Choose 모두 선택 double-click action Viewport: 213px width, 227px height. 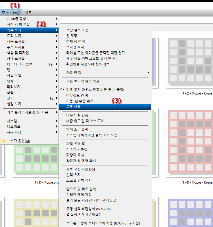tap(105, 107)
